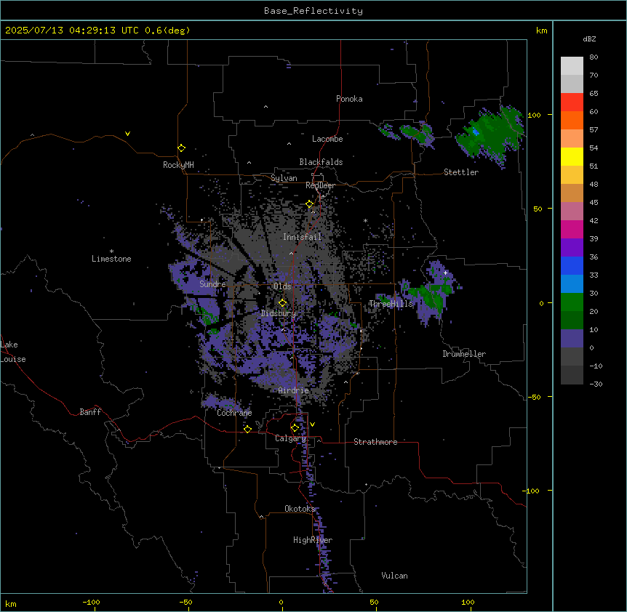Click the 100 tick on the right km axis
The image size is (627, 612).
(534, 115)
